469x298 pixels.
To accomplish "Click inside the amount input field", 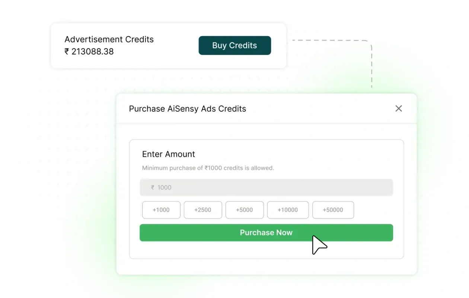I will (266, 187).
